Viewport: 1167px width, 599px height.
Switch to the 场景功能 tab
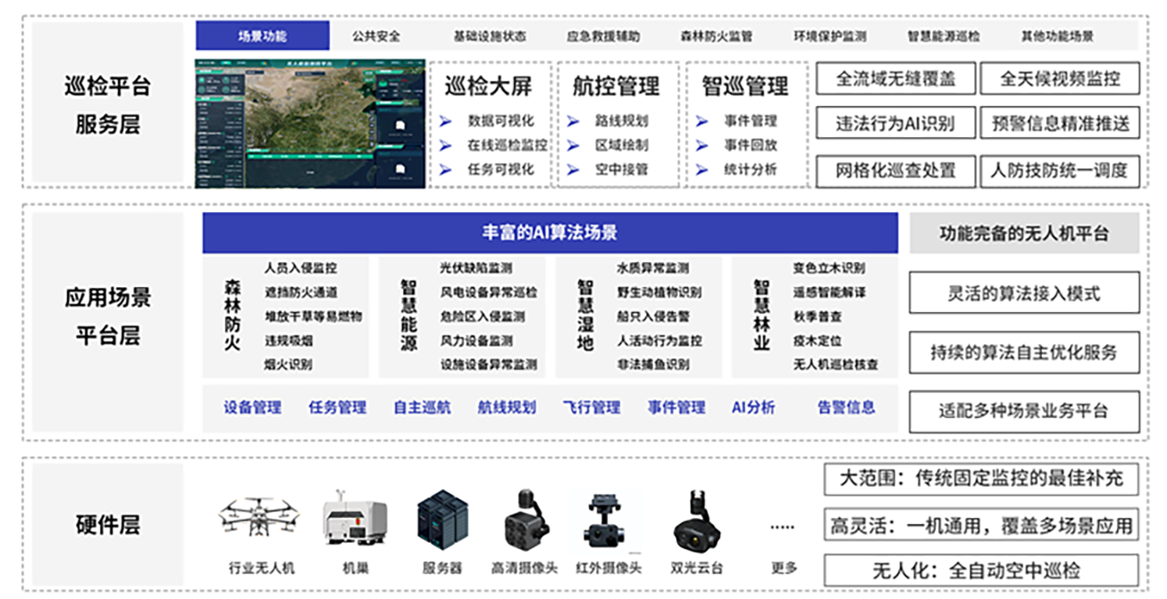tap(262, 35)
